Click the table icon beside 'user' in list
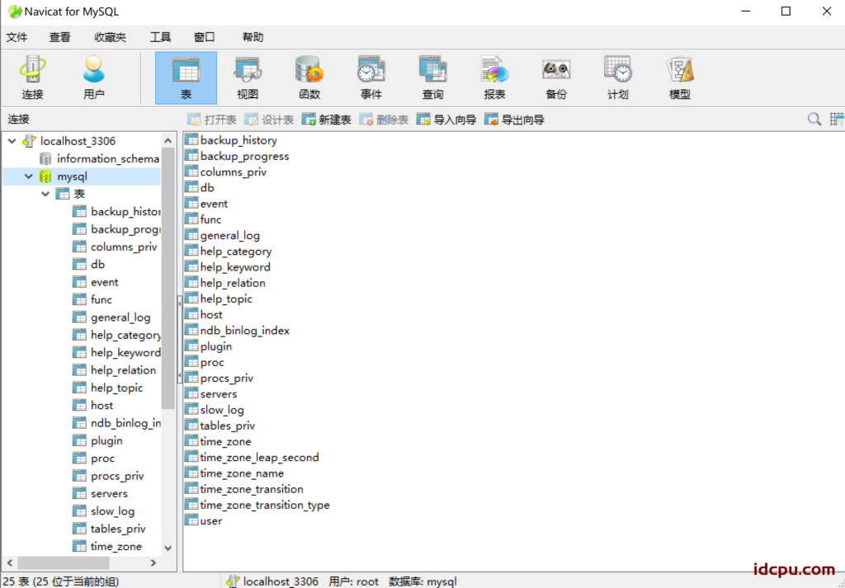The height and width of the screenshot is (588, 845). click(191, 520)
